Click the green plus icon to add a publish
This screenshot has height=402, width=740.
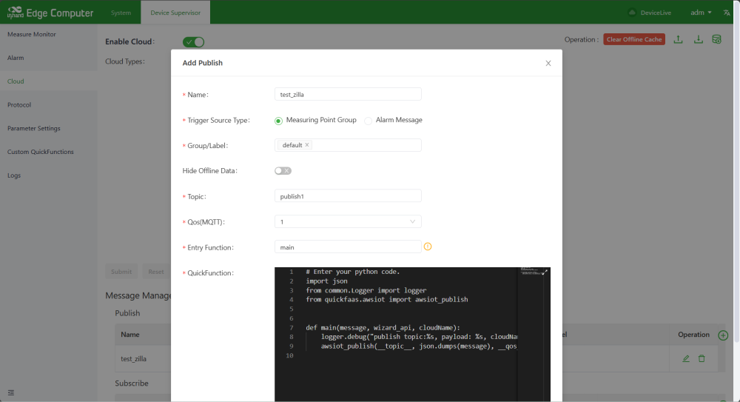[x=723, y=335]
